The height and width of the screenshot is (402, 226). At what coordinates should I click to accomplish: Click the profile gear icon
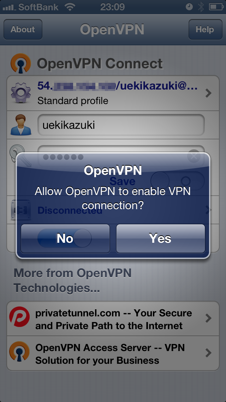click(21, 93)
